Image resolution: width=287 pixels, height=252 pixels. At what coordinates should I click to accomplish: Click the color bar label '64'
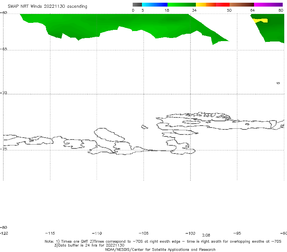coord(252,10)
